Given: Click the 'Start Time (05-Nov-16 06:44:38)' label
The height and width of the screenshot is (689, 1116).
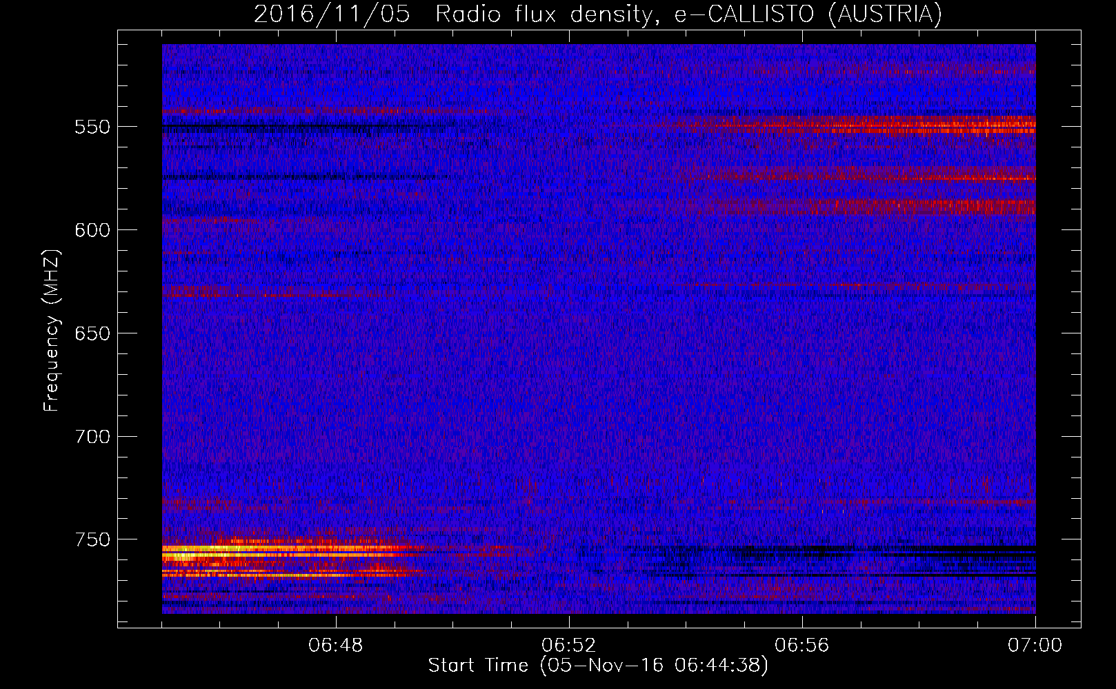Looking at the screenshot, I should 598,666.
